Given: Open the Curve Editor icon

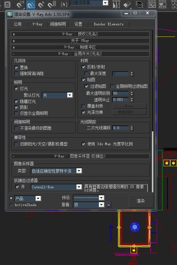Looking at the screenshot, I should (152, 5).
